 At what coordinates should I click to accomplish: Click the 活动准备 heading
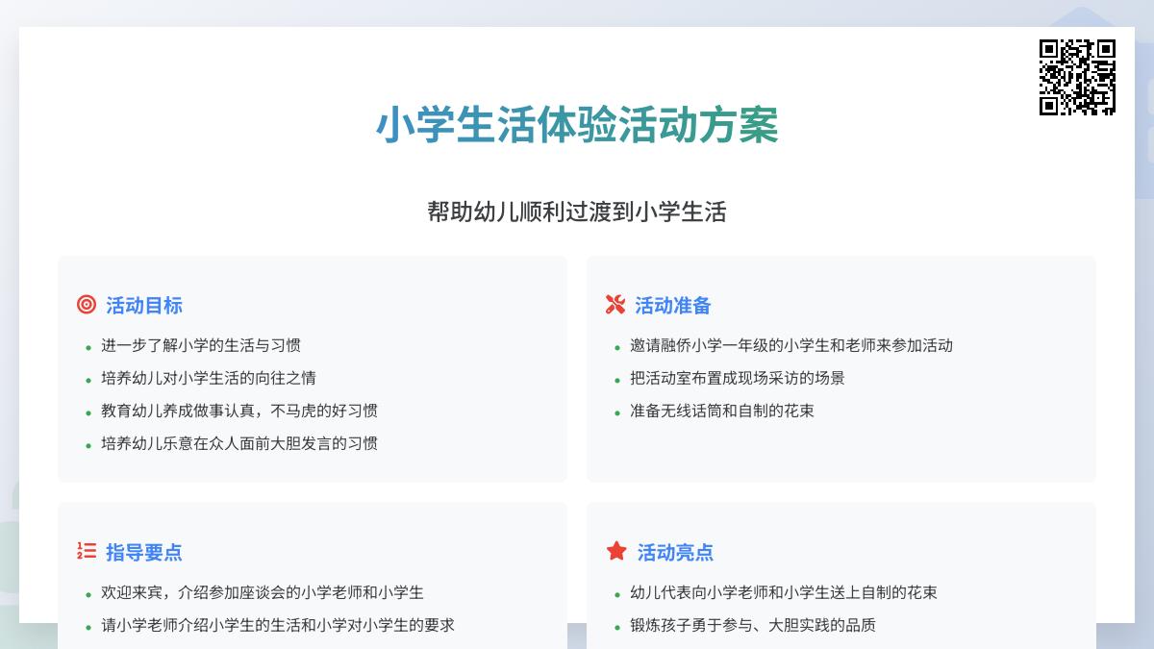pos(673,306)
